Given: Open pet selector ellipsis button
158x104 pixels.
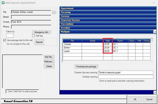Looking at the screenshot, I should (54, 12).
